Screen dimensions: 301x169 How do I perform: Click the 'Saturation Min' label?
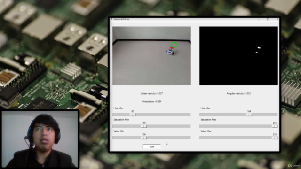coord(121,120)
